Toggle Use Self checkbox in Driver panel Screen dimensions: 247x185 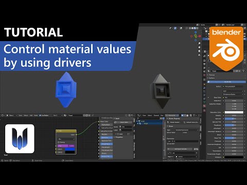click(168, 144)
